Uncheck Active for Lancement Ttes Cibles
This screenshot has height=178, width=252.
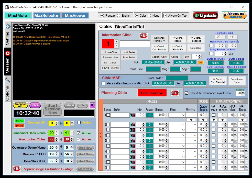[x=79, y=133]
